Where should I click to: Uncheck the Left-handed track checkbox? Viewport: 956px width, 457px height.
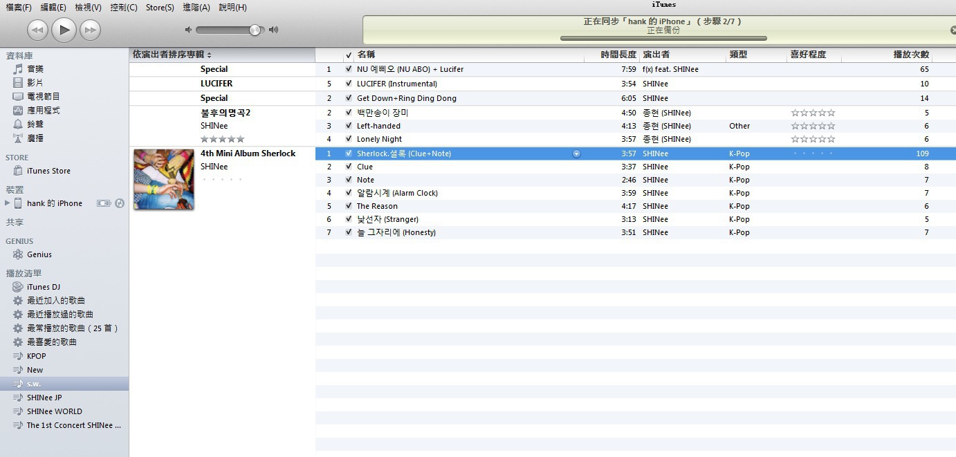349,126
